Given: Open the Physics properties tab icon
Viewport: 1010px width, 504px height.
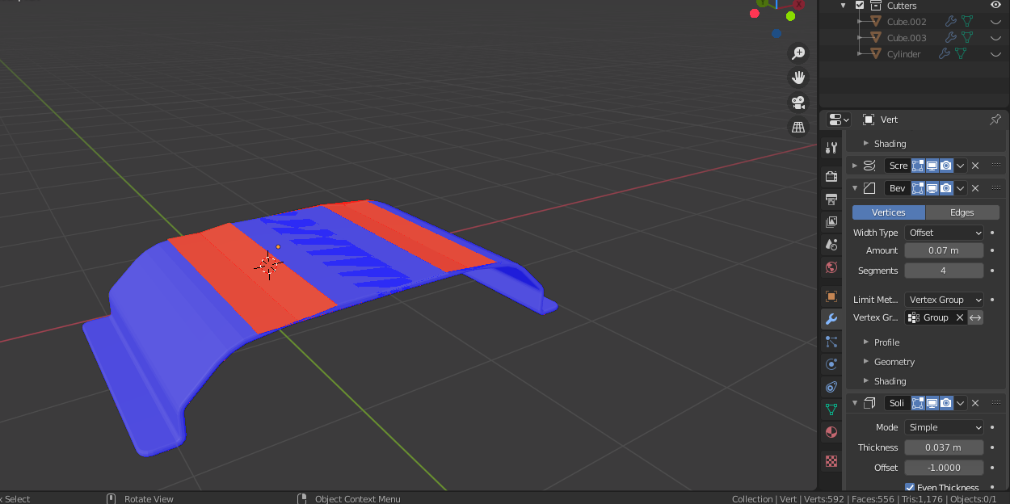Looking at the screenshot, I should click(x=831, y=364).
